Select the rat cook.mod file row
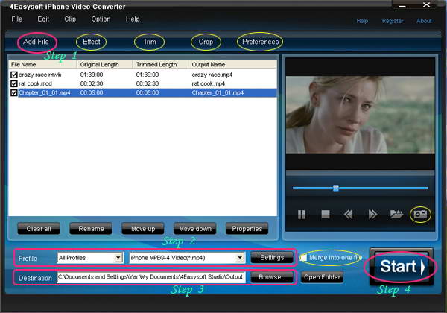 click(142, 83)
